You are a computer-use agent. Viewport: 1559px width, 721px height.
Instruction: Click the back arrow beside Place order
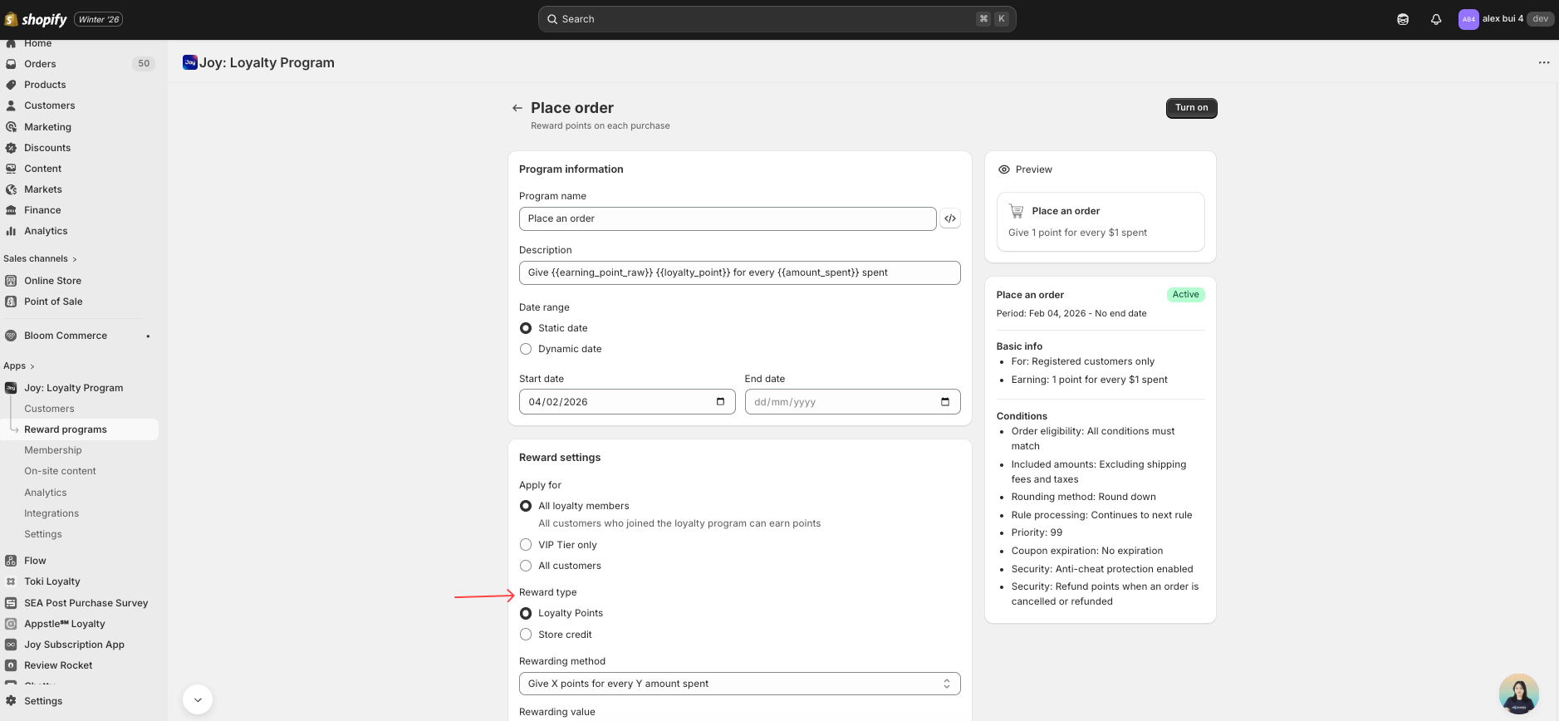pyautogui.click(x=517, y=108)
